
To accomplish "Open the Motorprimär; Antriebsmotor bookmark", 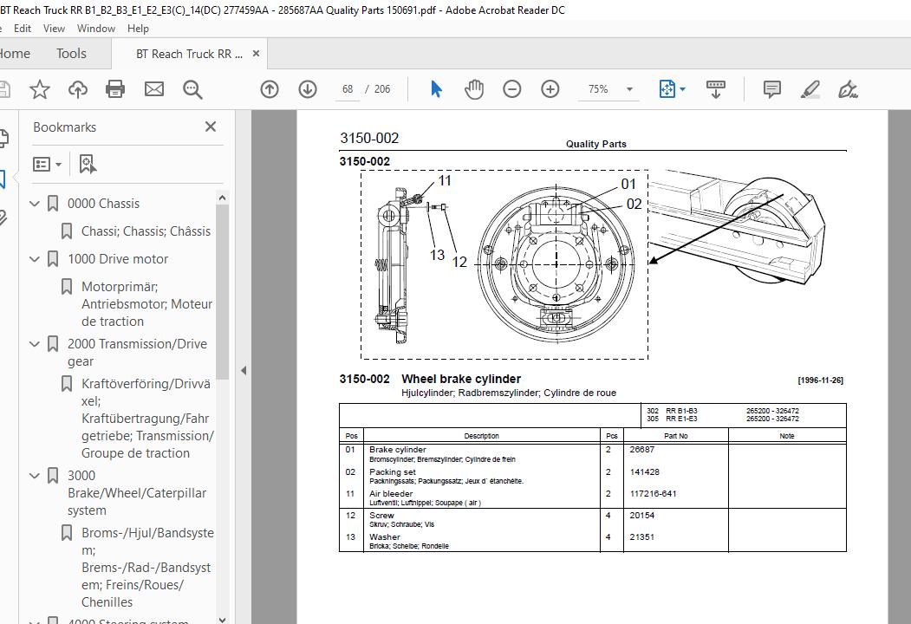I will point(146,304).
